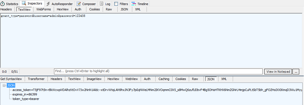Click the Statistics clock icon
This screenshot has width=304, height=105.
coord(3,4)
